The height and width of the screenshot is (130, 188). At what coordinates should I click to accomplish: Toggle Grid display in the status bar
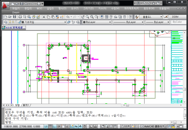click(50, 126)
